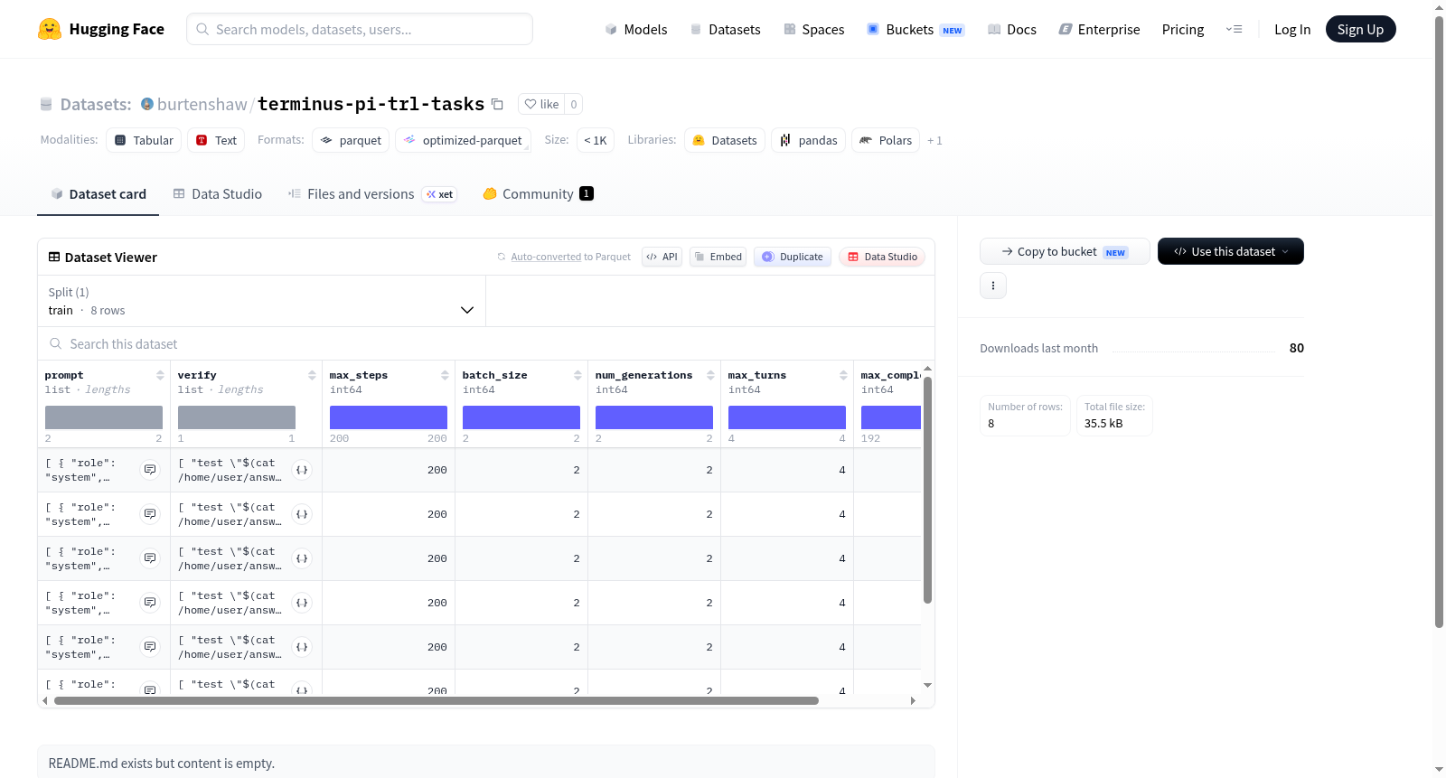Sort by the num_generations column
This screenshot has width=1446, height=778.
pos(710,375)
